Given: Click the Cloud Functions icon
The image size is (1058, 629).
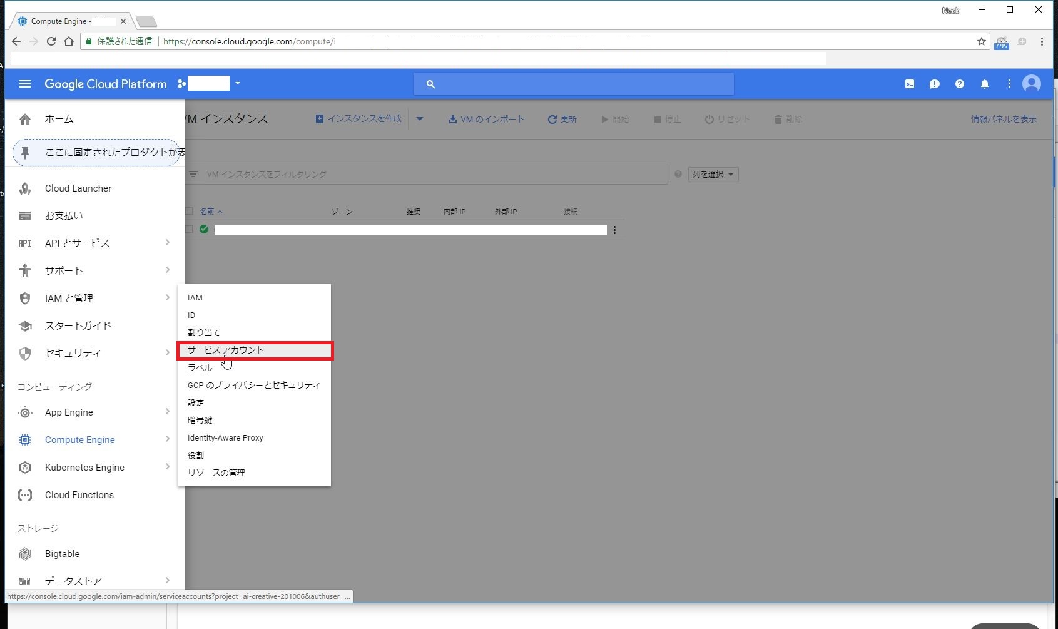Looking at the screenshot, I should [25, 495].
